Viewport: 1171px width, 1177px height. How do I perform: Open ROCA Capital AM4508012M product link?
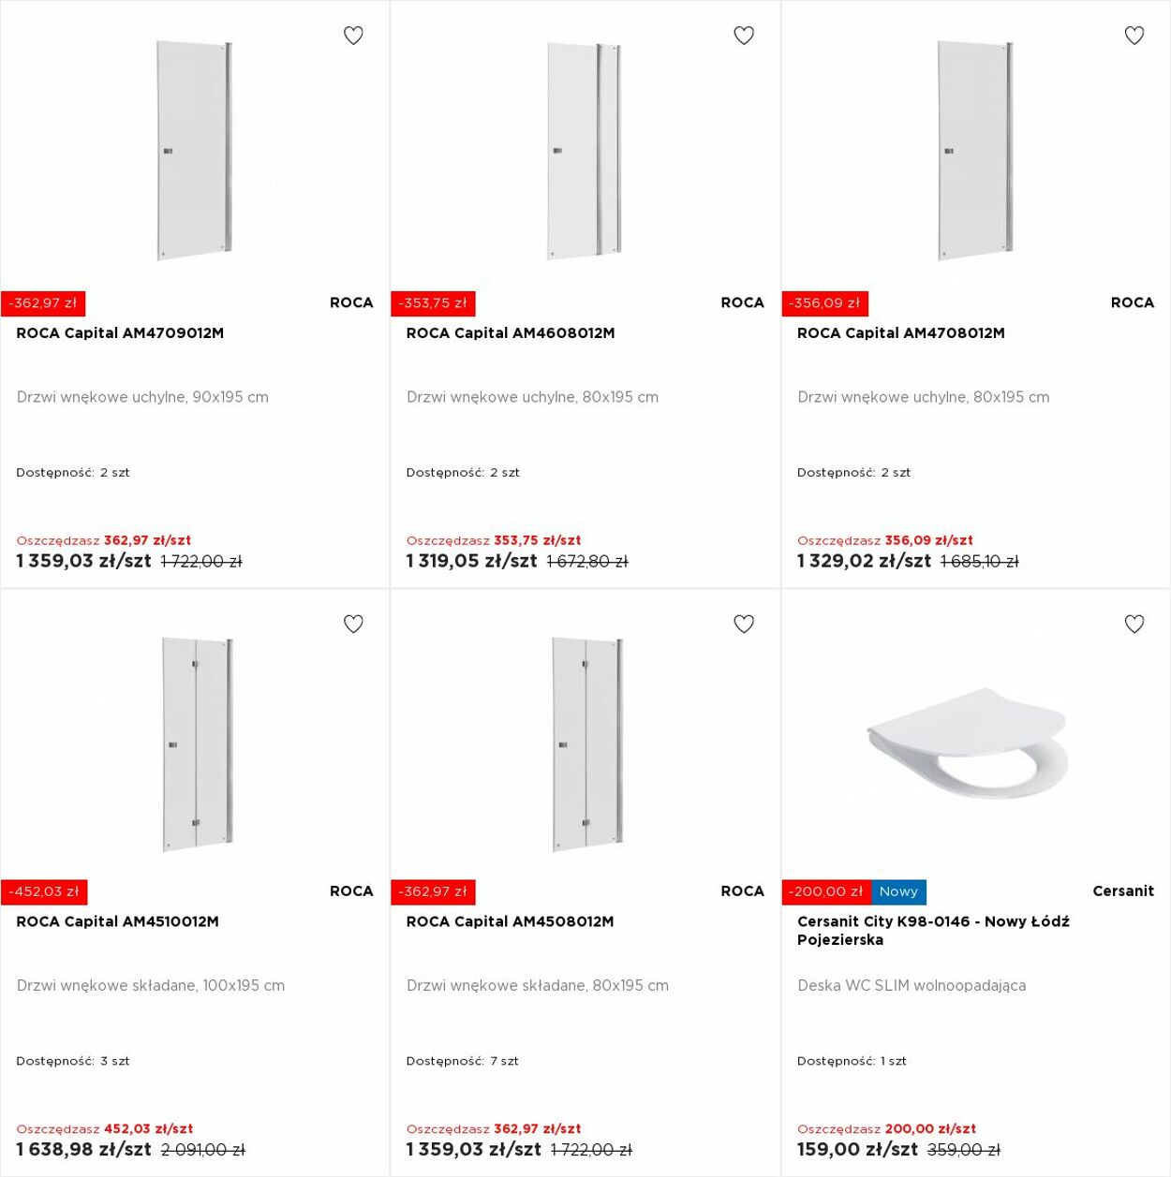pos(511,921)
